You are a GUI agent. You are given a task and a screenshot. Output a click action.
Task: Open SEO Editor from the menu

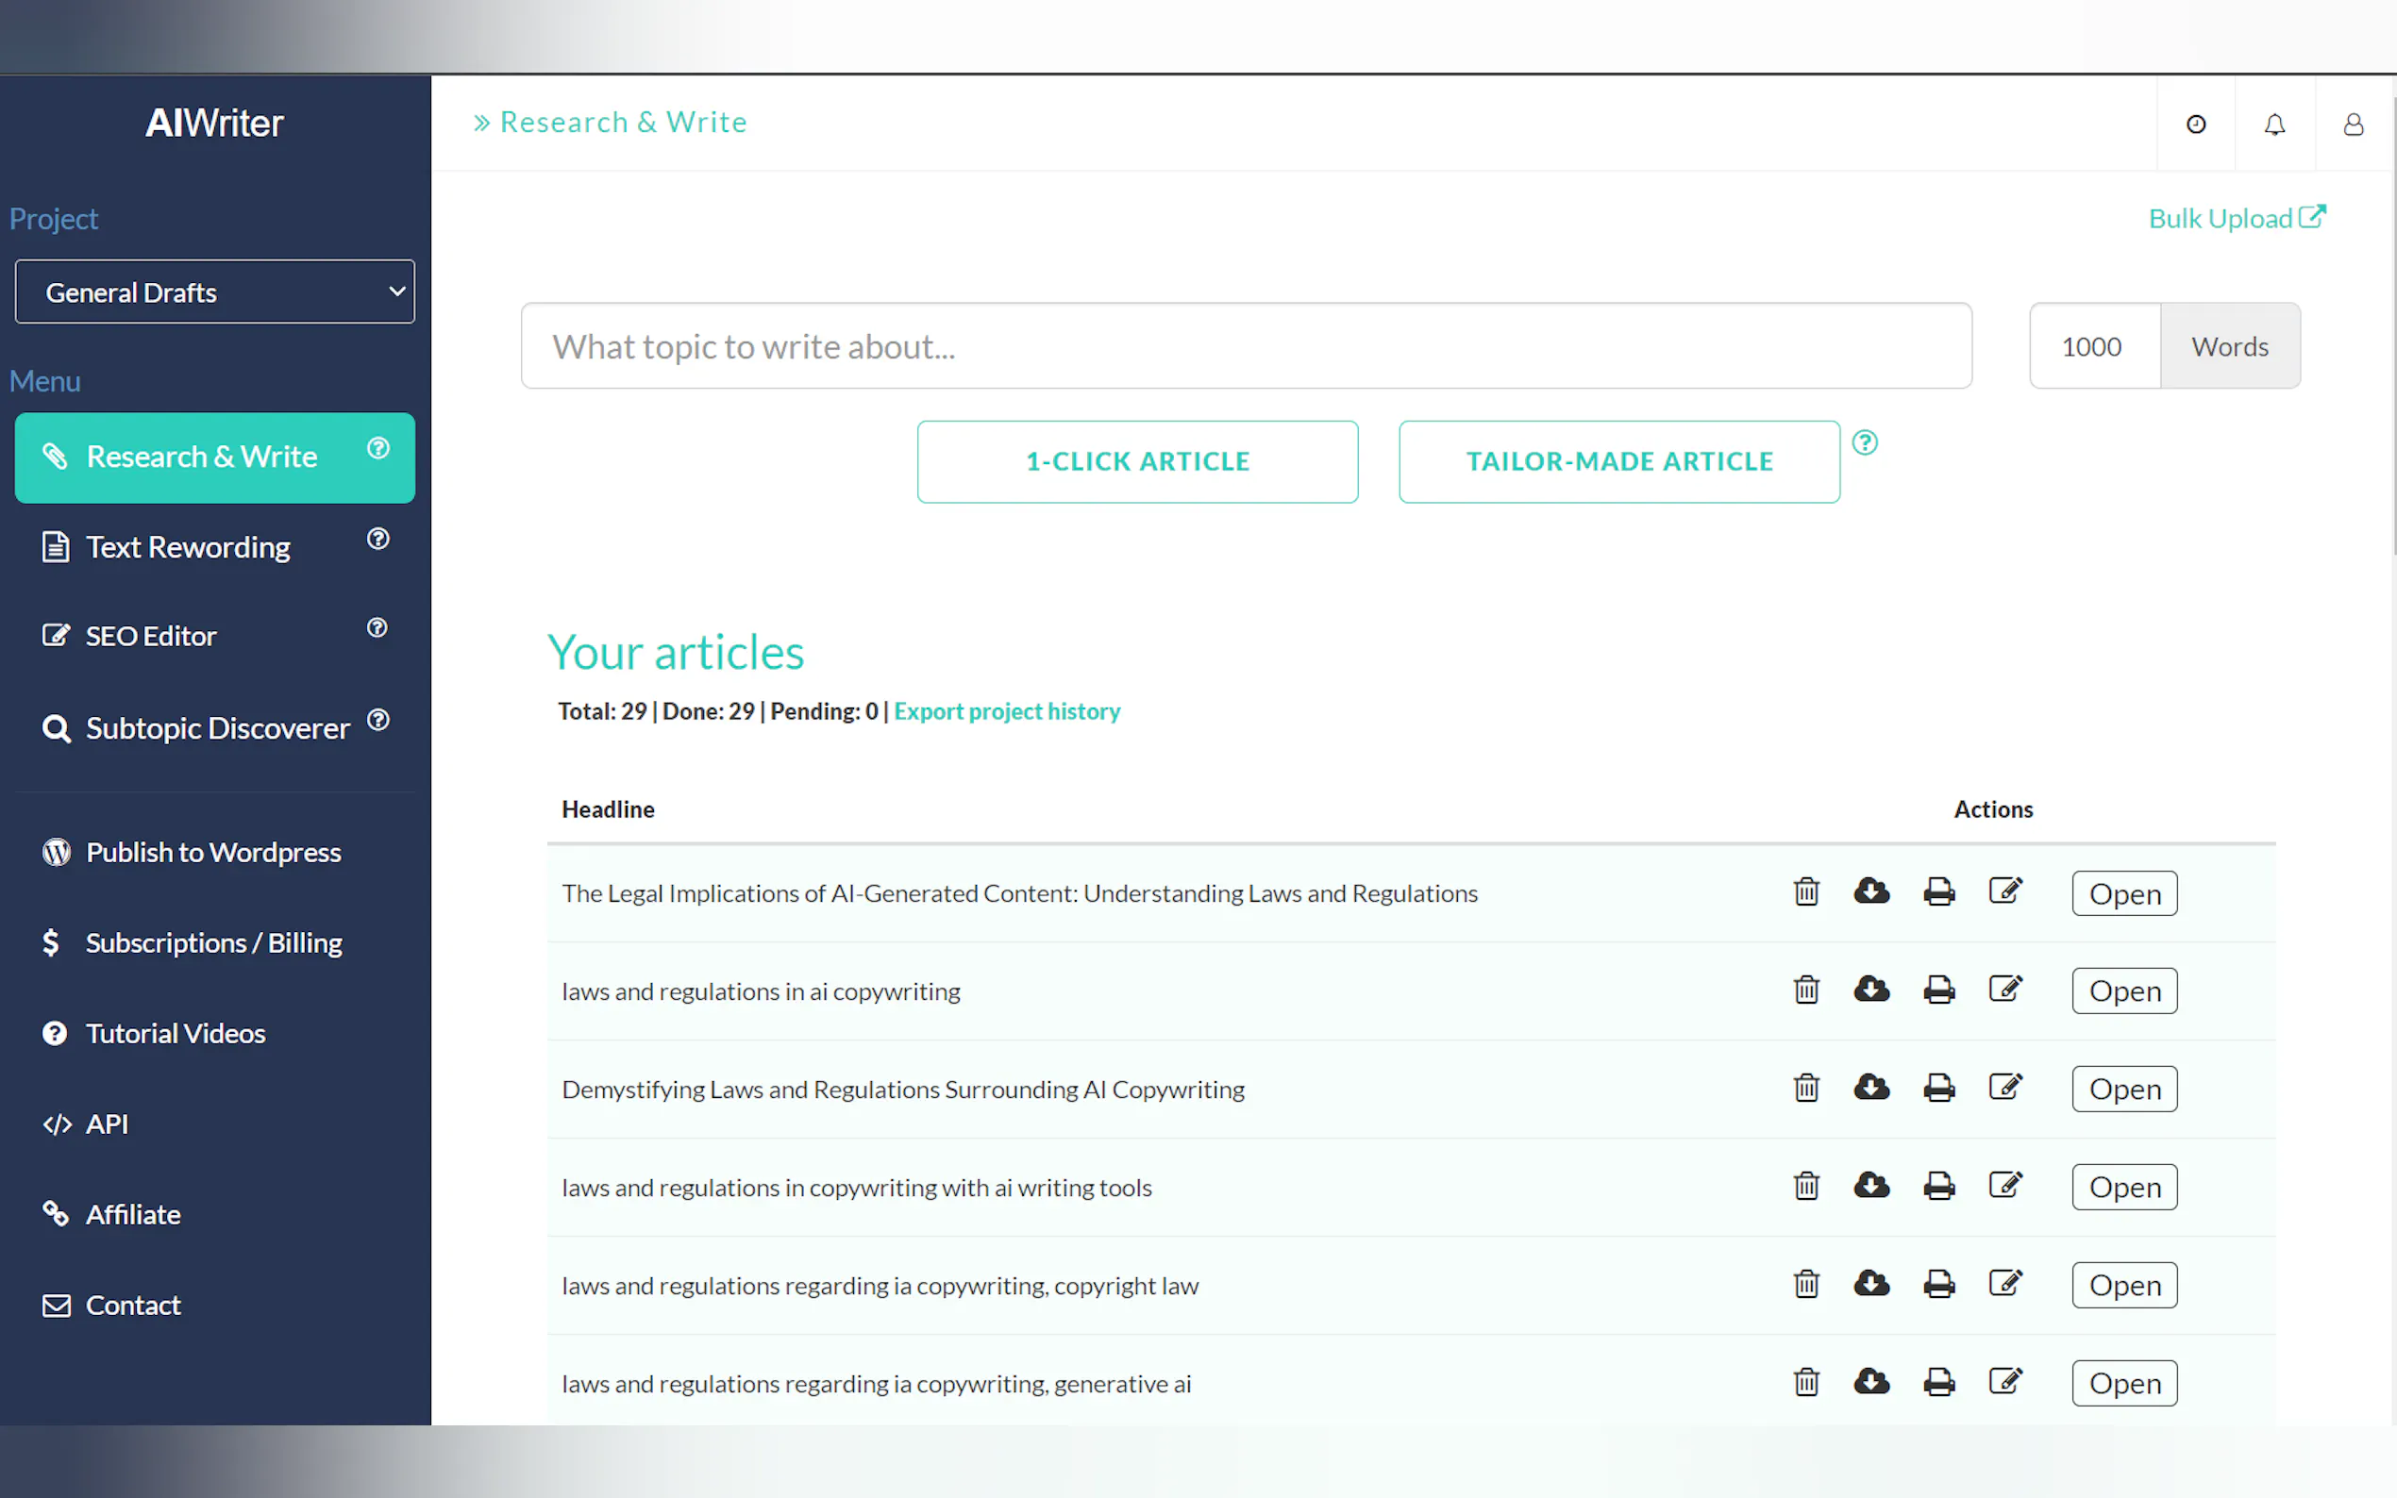[x=151, y=636]
